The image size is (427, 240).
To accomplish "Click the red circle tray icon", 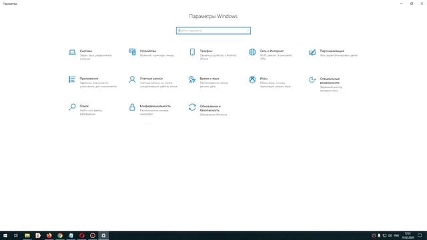I will pos(374,235).
